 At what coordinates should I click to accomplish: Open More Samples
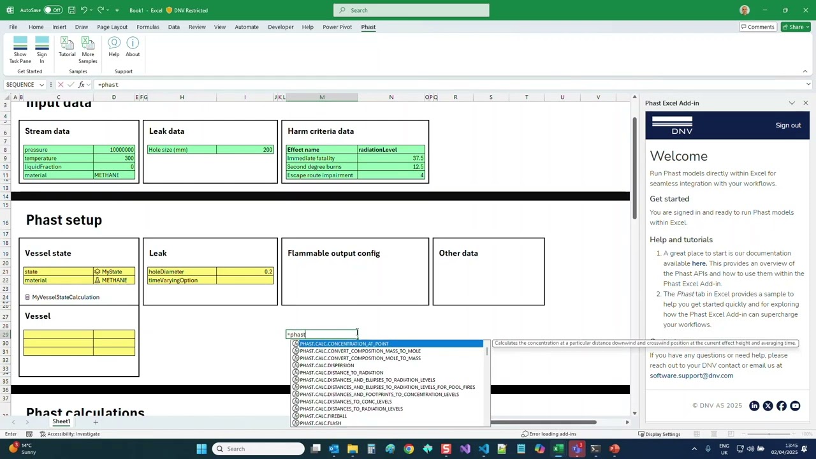click(88, 50)
